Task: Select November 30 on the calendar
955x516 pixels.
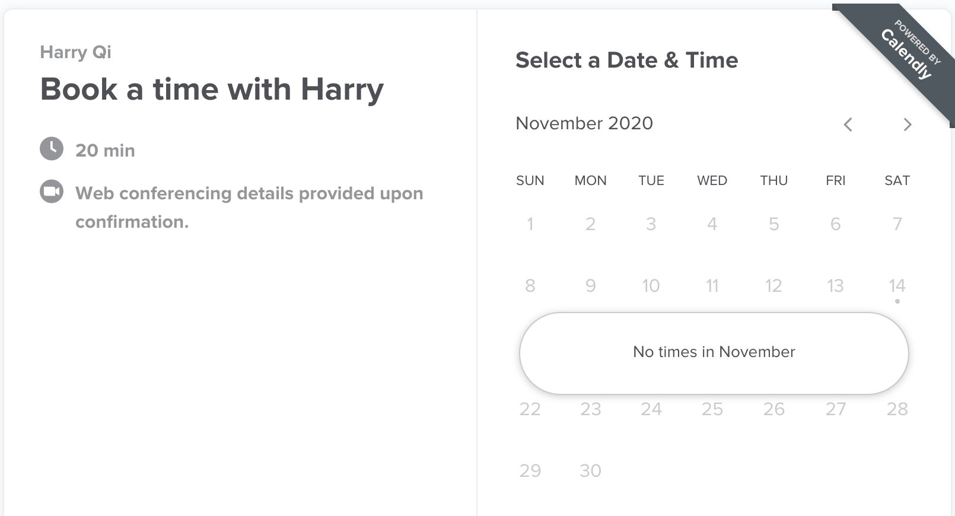Action: pos(591,470)
